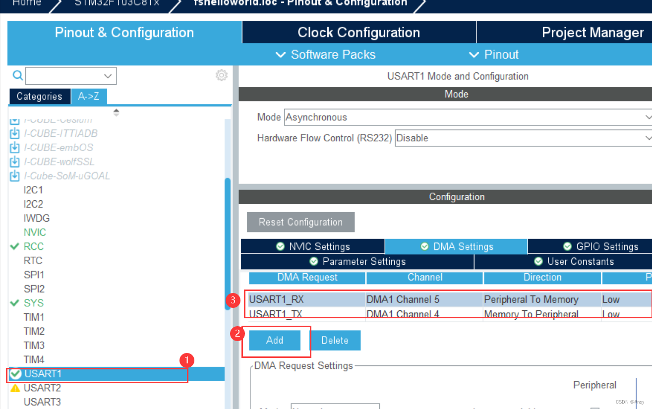Click the Delete DMA request button

pos(335,340)
